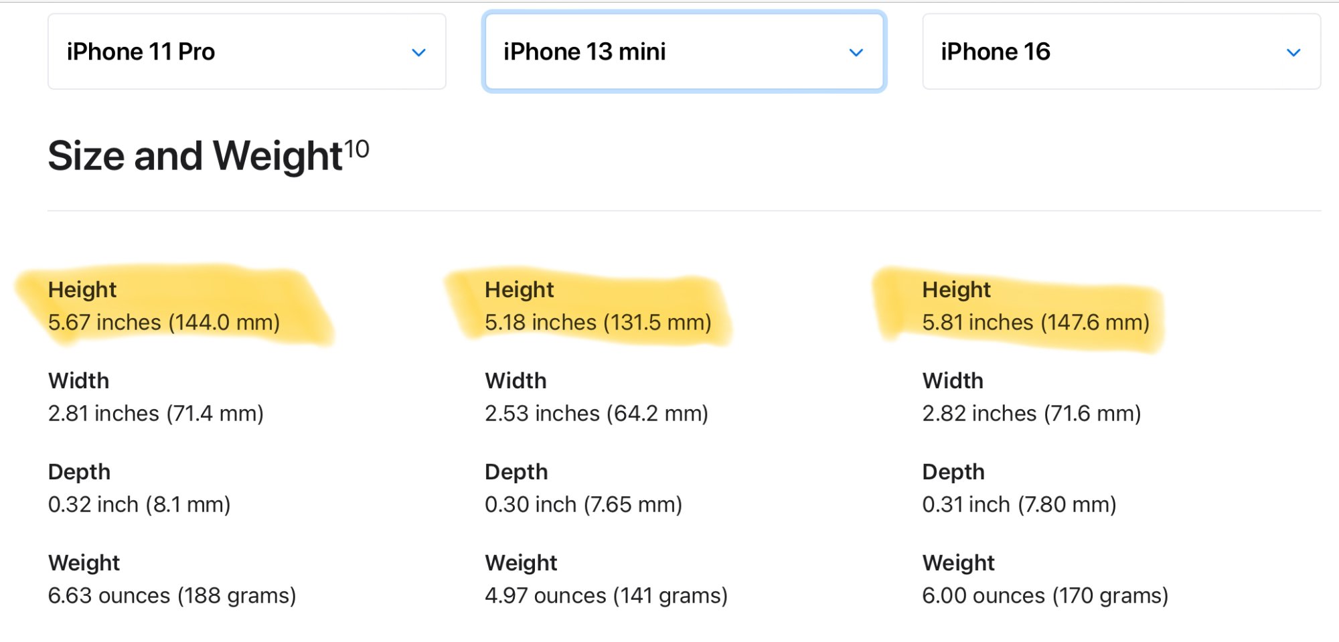The width and height of the screenshot is (1339, 642).
Task: Click the 4.97 ounces (141 grams) weight
Action: (x=607, y=596)
